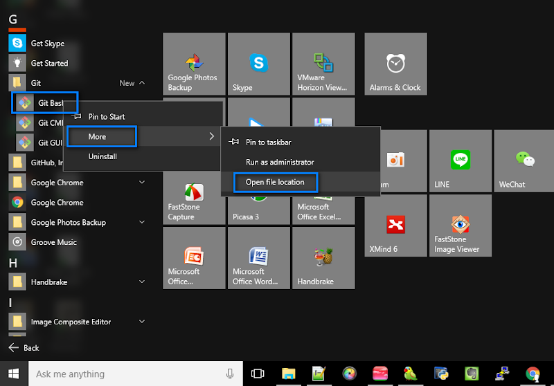Expand the Google Photos Backup folder
This screenshot has width=554, height=386.
click(x=142, y=223)
